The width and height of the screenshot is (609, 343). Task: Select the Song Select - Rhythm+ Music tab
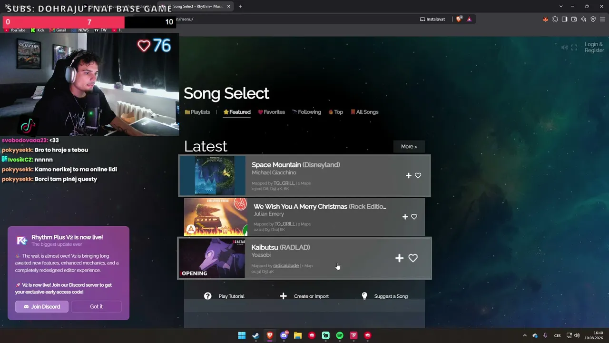click(x=196, y=6)
